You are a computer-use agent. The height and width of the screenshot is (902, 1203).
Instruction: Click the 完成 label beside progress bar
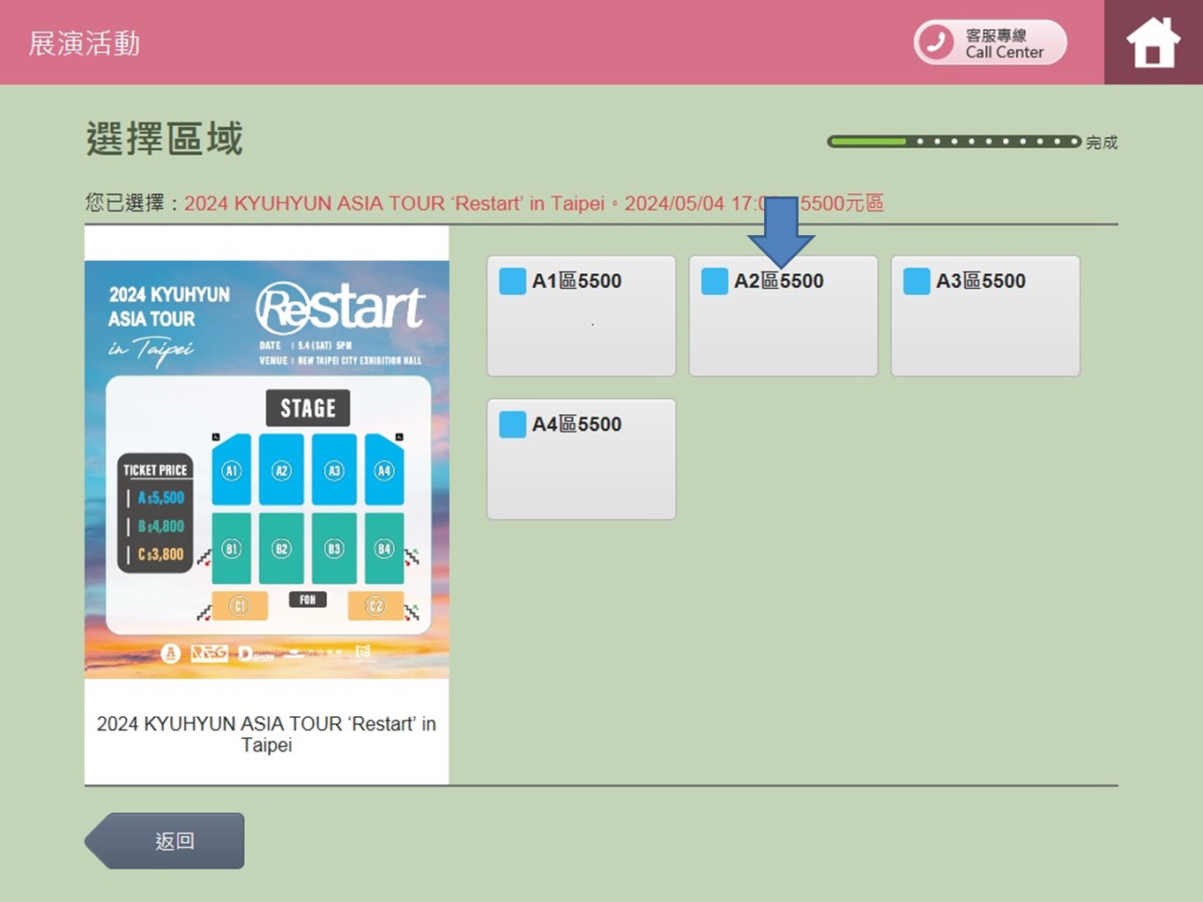click(1102, 143)
